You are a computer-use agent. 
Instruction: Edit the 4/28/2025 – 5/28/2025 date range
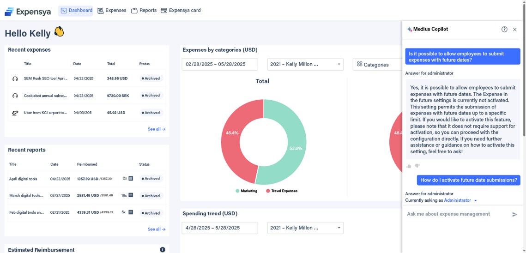point(220,228)
